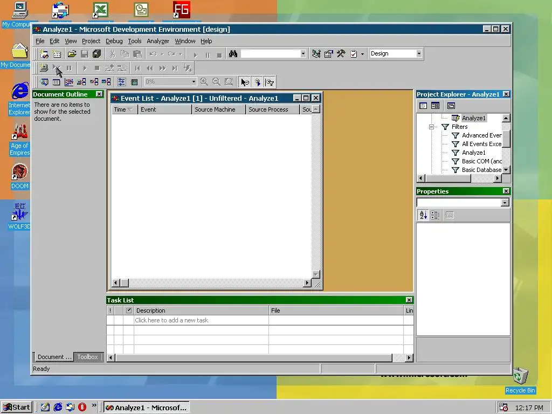Click the Analyze1 taskbar button

[147, 408]
